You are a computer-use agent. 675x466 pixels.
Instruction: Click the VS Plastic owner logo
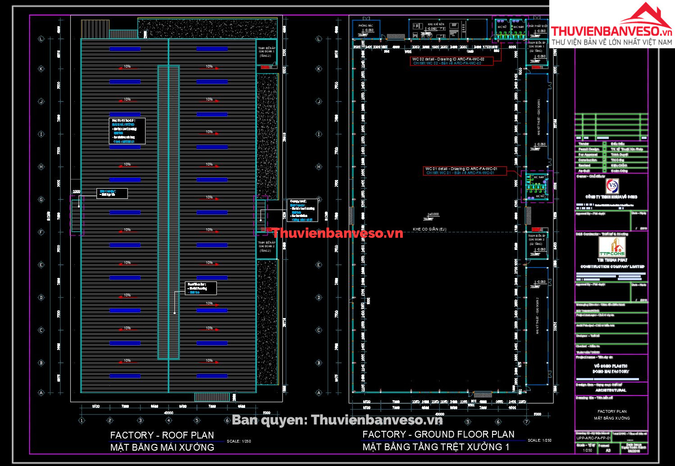click(x=611, y=185)
